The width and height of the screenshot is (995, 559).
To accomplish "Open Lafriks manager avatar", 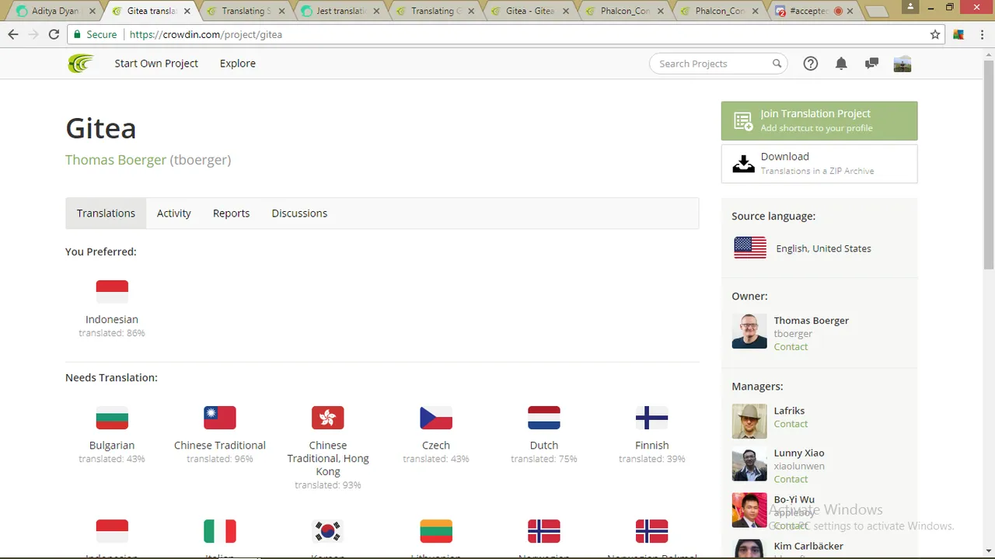I will pos(749,422).
